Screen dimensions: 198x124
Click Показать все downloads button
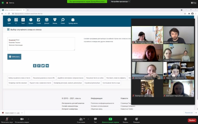tap(189, 113)
